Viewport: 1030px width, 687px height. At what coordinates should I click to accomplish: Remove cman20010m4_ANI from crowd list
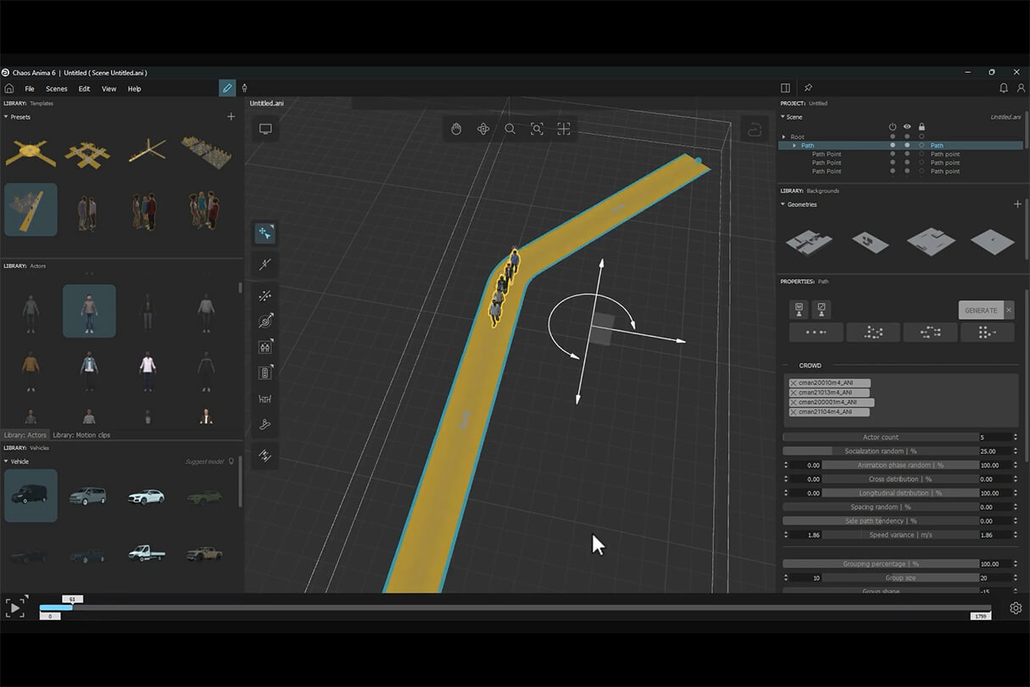point(793,383)
